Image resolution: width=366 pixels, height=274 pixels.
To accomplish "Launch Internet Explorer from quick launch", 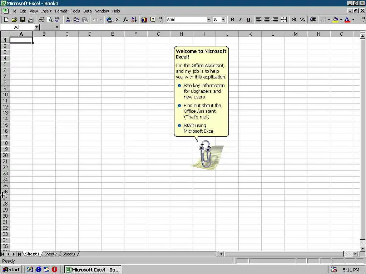I will (x=38, y=270).
